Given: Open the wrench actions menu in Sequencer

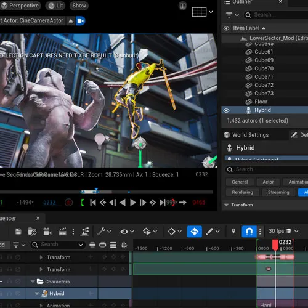Looking at the screenshot, I should point(104,232).
